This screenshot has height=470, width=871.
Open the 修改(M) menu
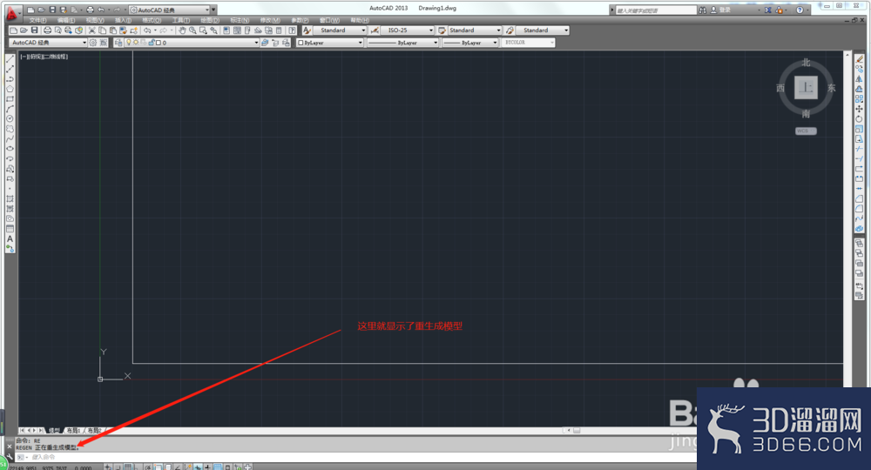[x=269, y=21]
